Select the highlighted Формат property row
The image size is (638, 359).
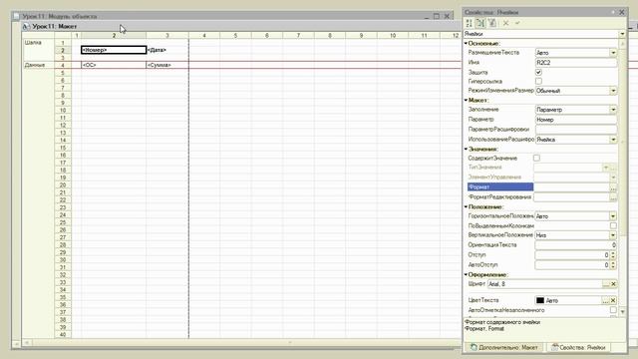coord(500,187)
